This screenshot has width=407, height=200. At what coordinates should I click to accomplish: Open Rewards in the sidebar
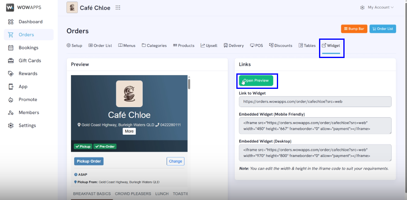(x=28, y=73)
